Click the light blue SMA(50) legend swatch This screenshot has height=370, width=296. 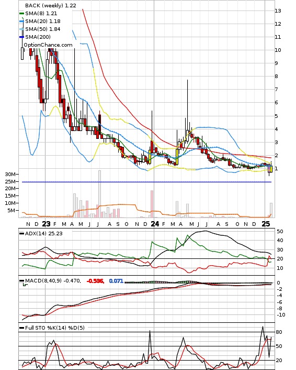point(21,29)
